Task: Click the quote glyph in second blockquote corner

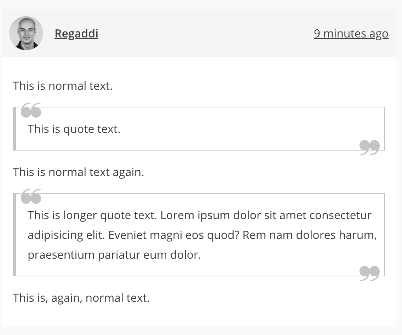Action: point(369,272)
